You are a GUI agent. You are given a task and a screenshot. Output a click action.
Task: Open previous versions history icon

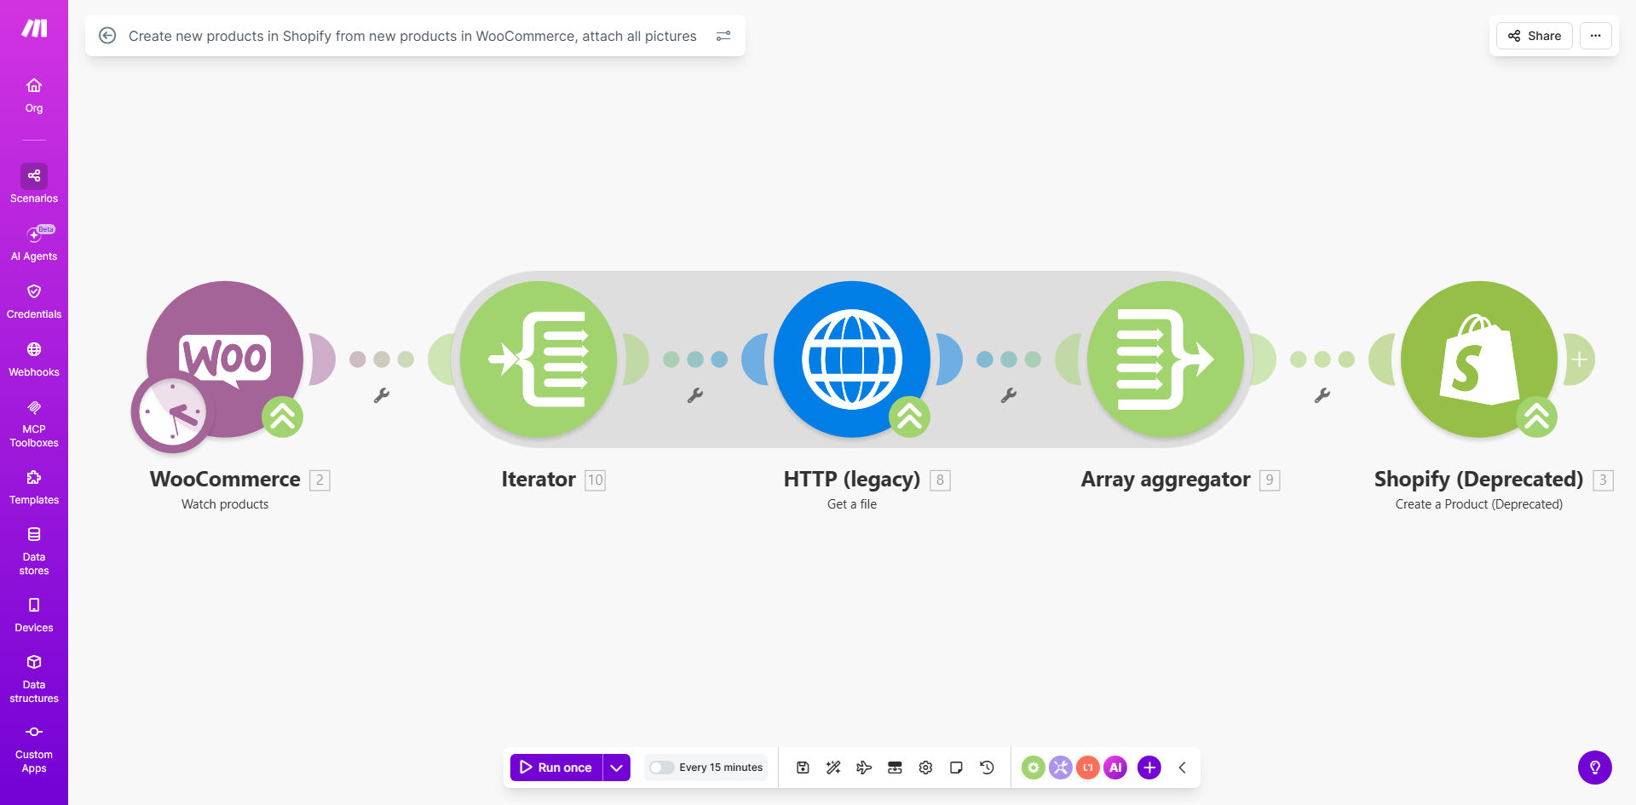pos(987,768)
